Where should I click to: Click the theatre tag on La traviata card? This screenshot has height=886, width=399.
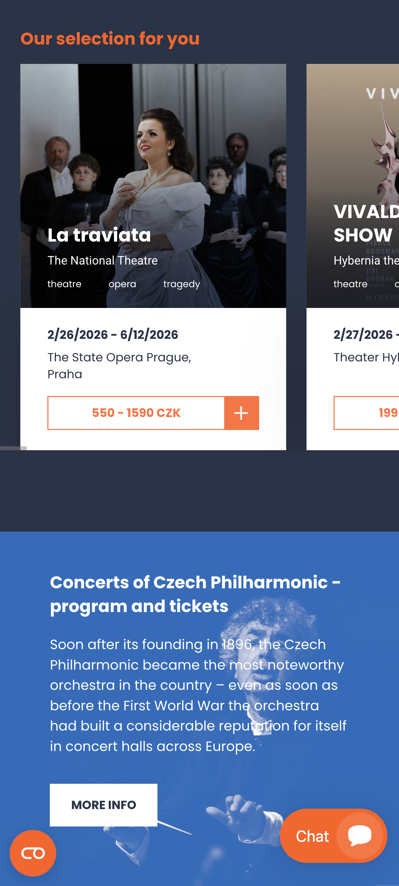click(x=64, y=284)
